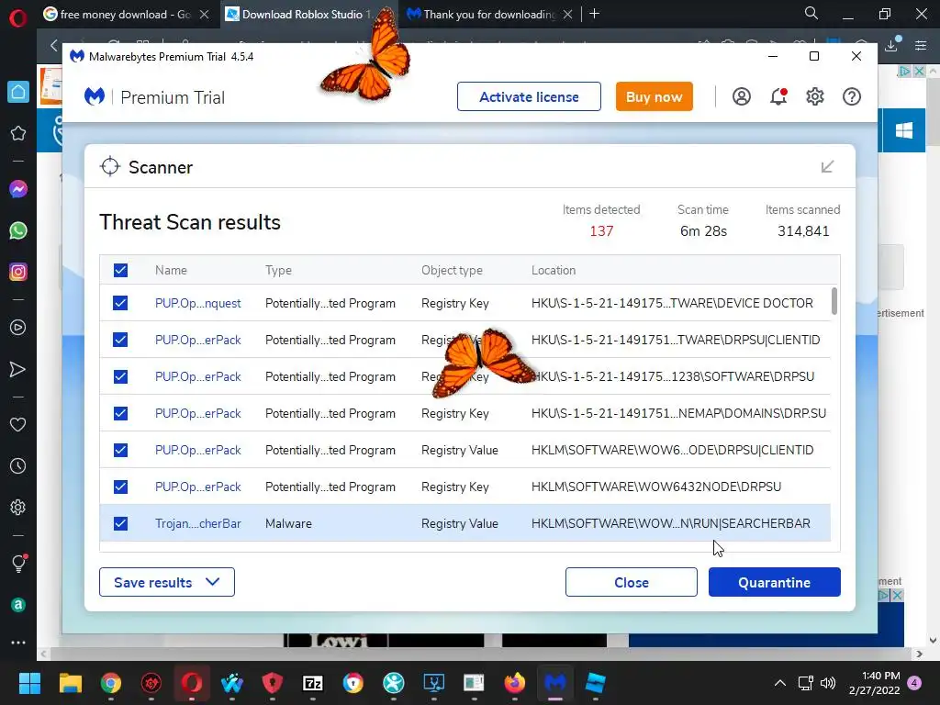
Task: Uncheck the HKLM DRPSU|CLIENTID row checkbox
Action: [x=120, y=450]
